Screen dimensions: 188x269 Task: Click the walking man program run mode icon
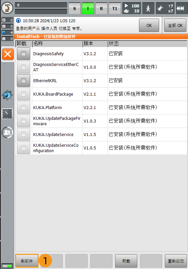(148, 8)
